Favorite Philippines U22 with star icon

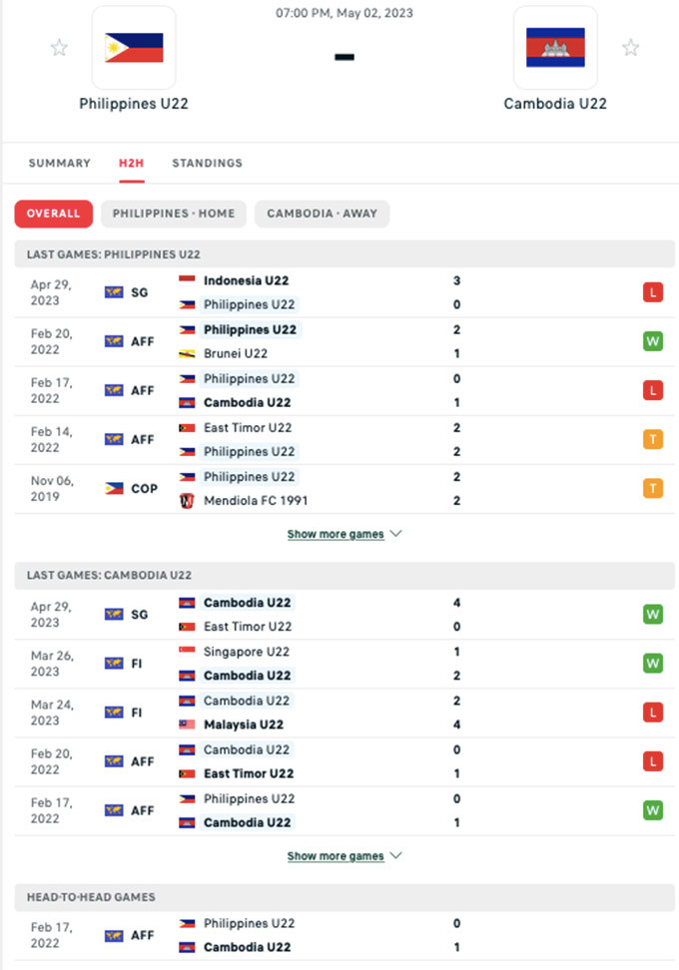tap(60, 48)
